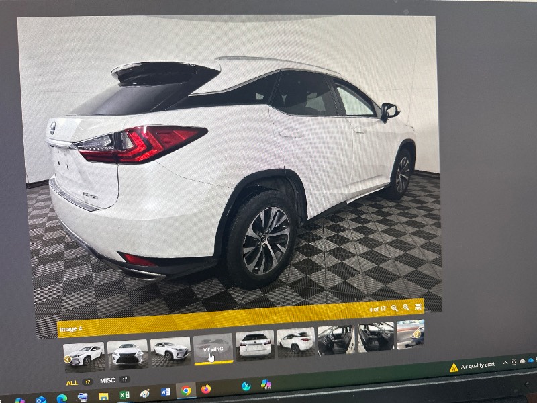Select the ALL images tab

coord(72,382)
